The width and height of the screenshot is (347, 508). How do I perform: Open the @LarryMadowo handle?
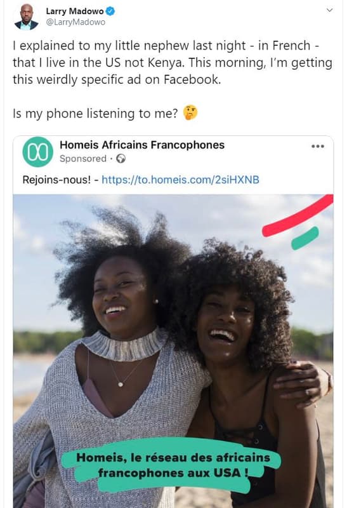[75, 22]
